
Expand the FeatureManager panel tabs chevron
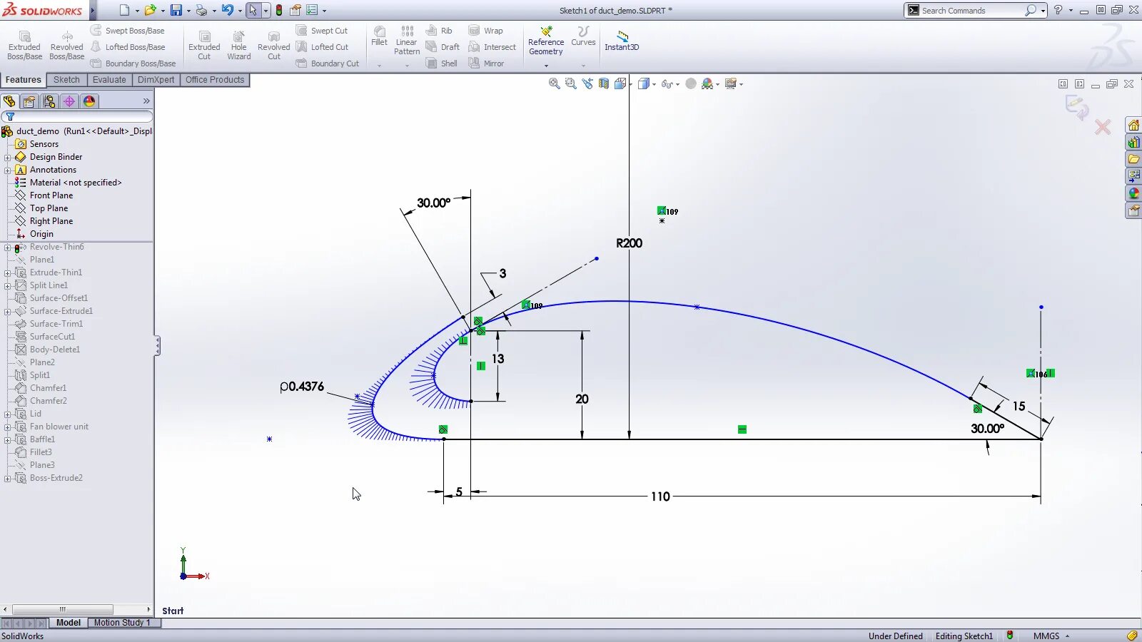pos(146,101)
